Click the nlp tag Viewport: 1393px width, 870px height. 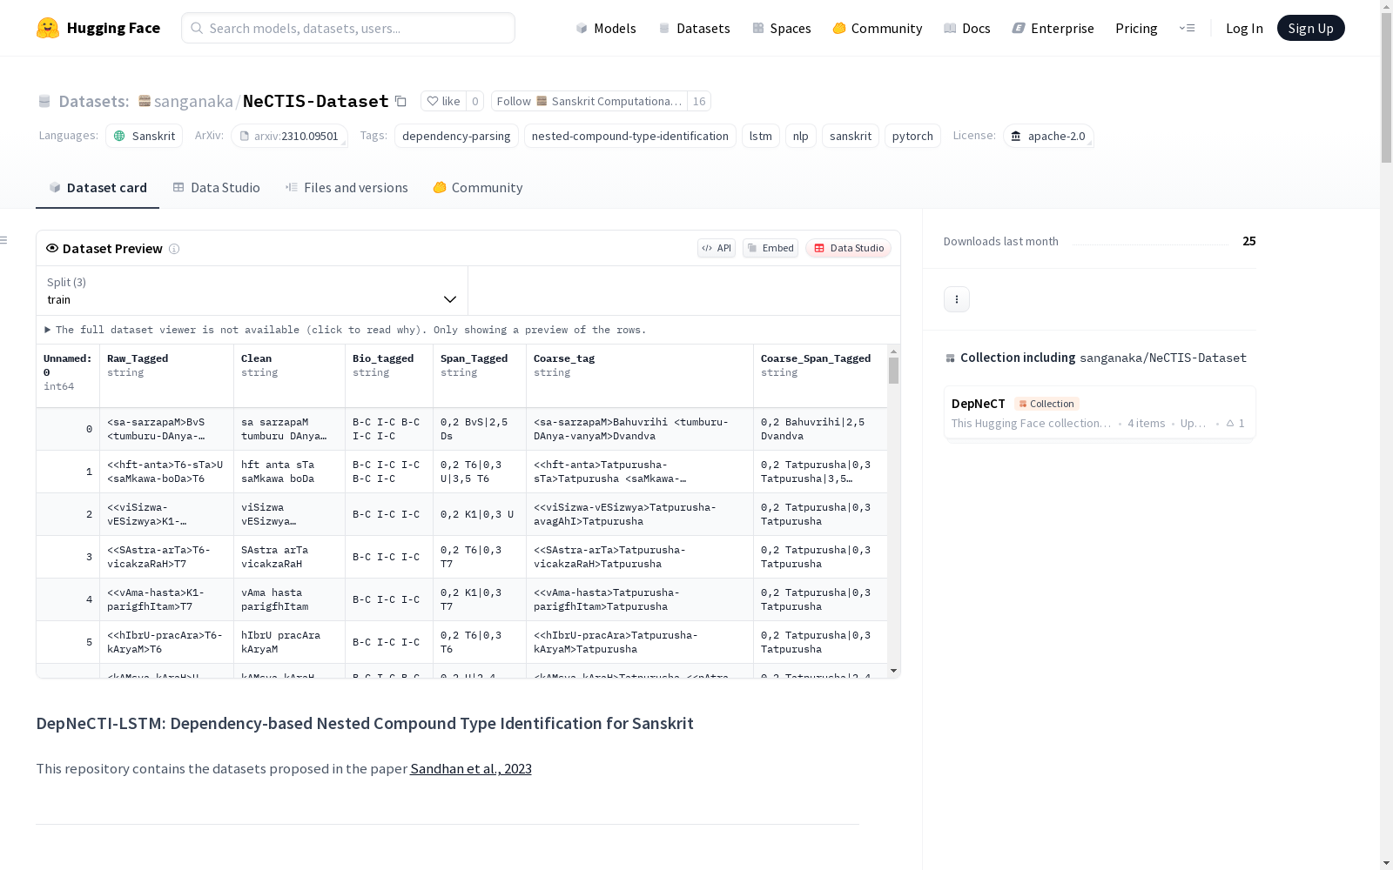[801, 136]
